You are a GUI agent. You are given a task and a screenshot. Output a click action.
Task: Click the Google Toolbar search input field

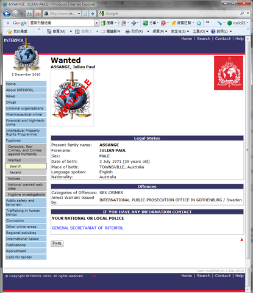tap(62, 23)
